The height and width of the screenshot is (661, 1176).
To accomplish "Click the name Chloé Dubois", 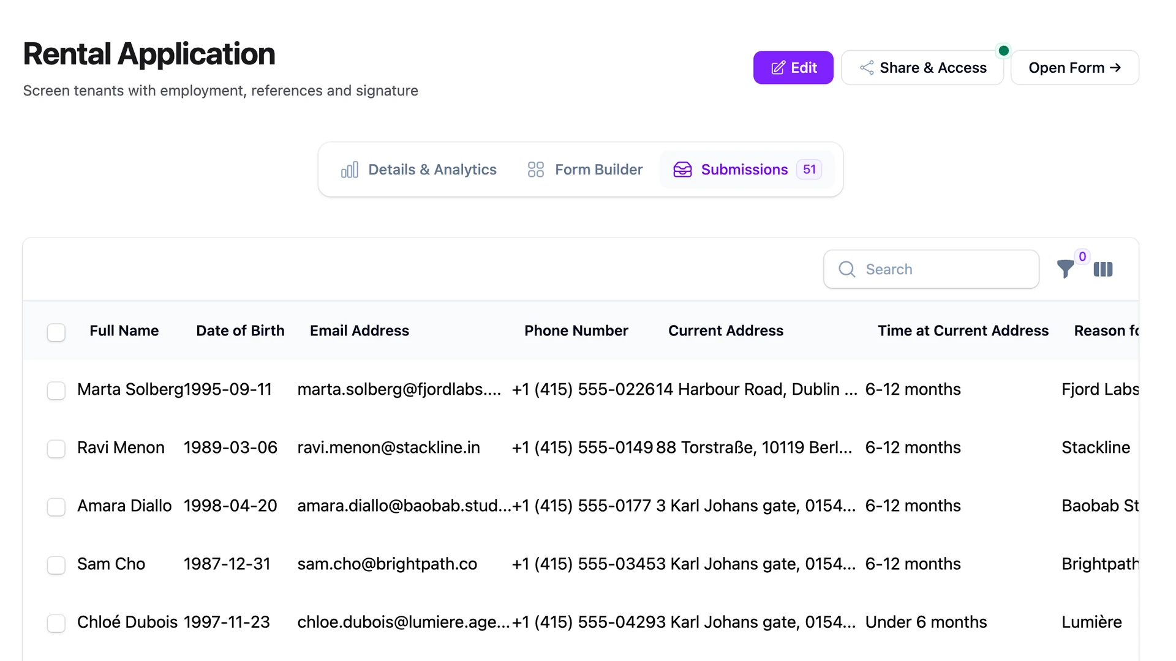I will point(127,622).
